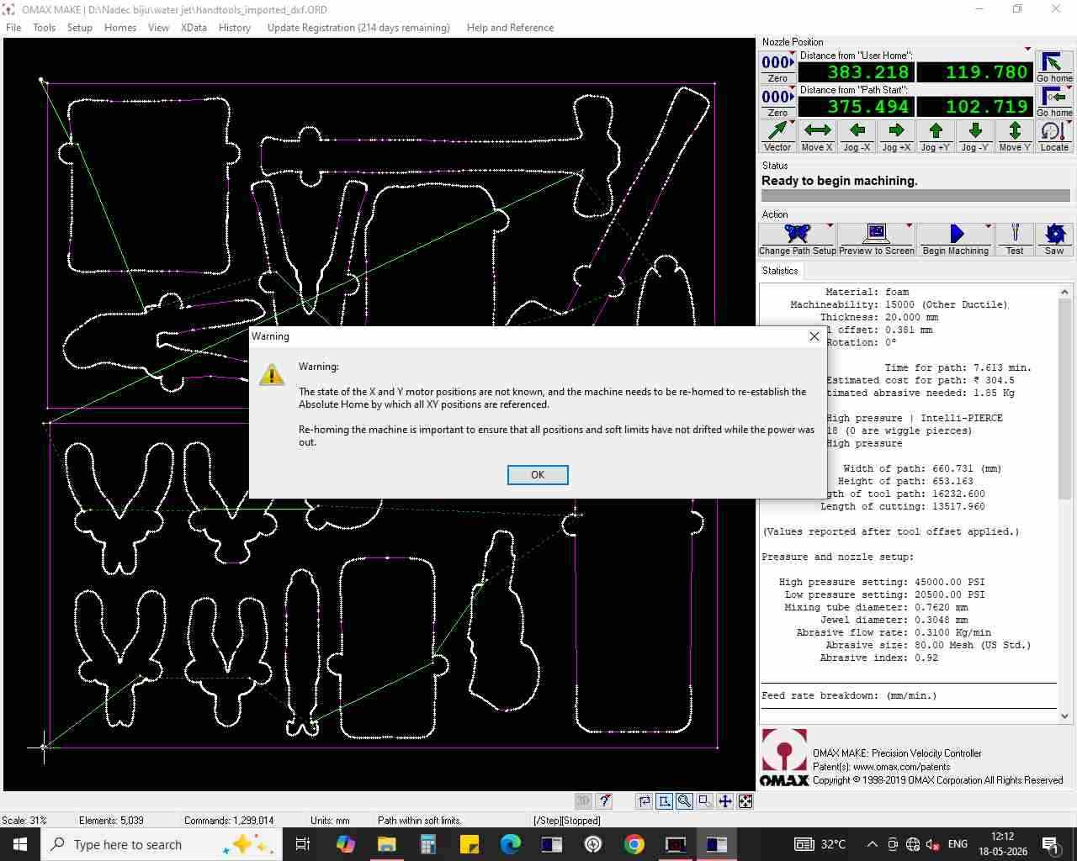Click the '[/Step][Stopped]' status text

(567, 821)
